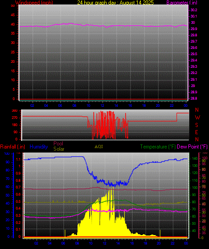Click barometer axis value 28.8
Image resolution: width=209 pixels, height=249 pixels.
point(194,98)
